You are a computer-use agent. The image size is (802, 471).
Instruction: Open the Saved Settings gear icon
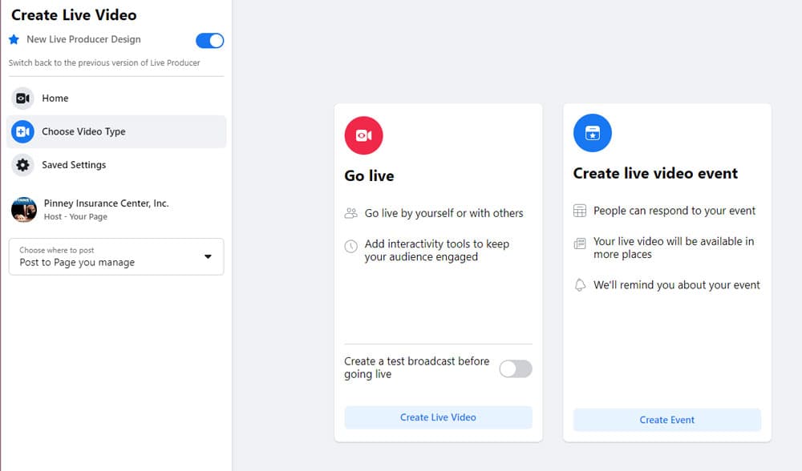(x=22, y=165)
